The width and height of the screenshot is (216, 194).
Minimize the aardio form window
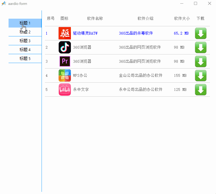click(x=182, y=3)
